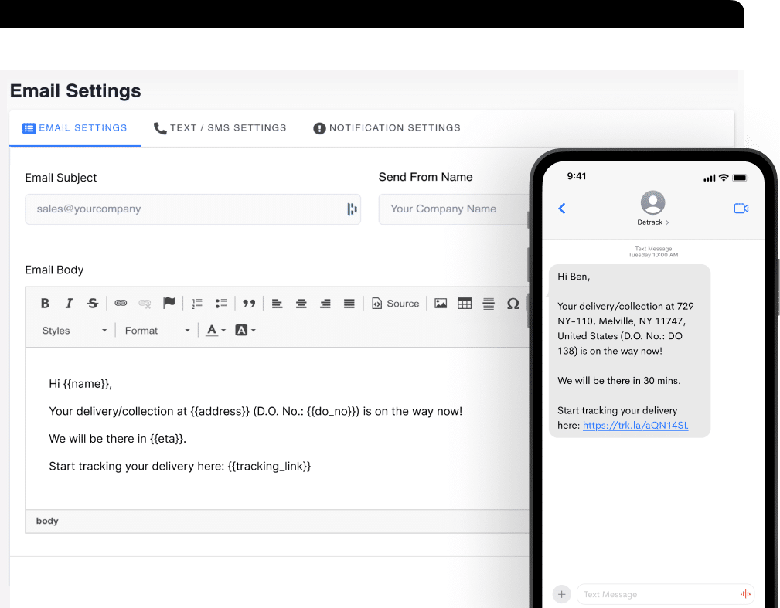Open the Styles dropdown
This screenshot has width=780, height=608.
coord(74,331)
